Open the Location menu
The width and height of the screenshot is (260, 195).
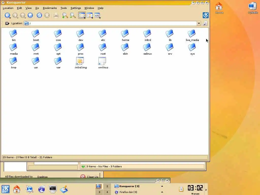tap(8, 8)
